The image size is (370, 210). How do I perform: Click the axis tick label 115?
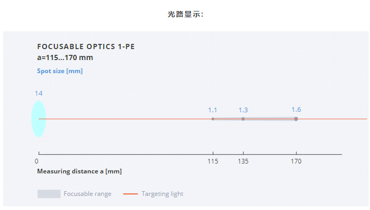213,161
